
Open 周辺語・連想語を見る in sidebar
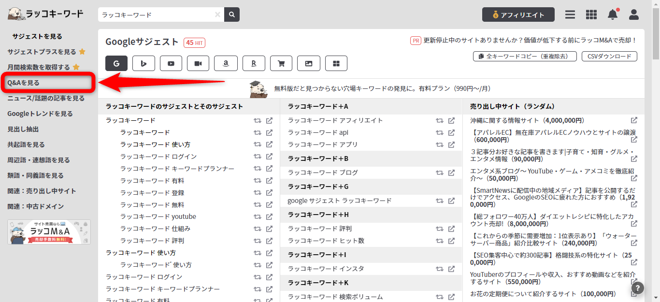pyautogui.click(x=39, y=160)
